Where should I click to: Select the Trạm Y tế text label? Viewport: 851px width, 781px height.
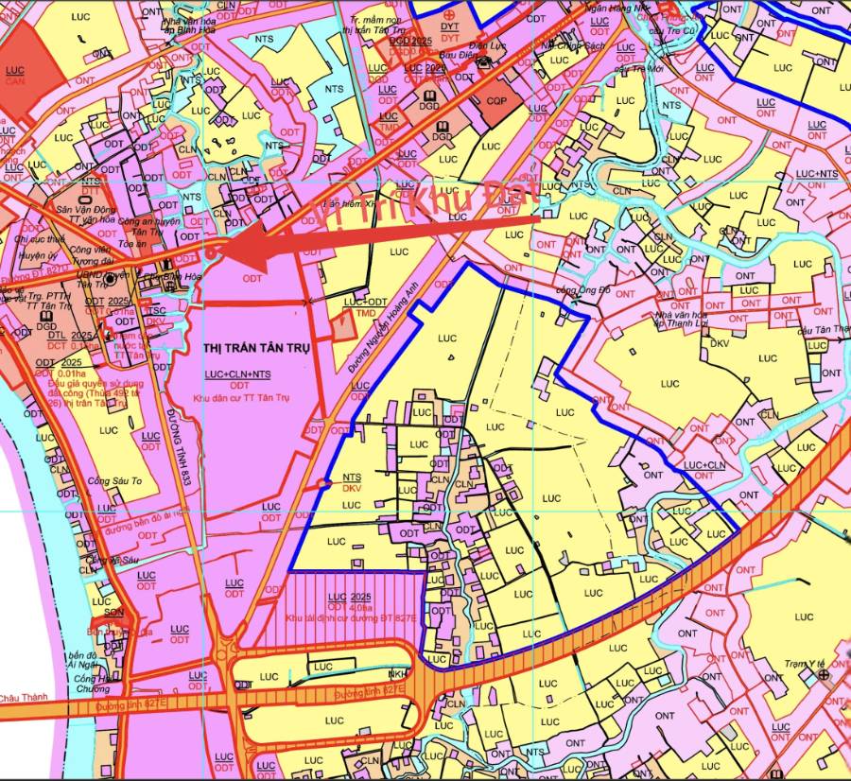point(805,665)
